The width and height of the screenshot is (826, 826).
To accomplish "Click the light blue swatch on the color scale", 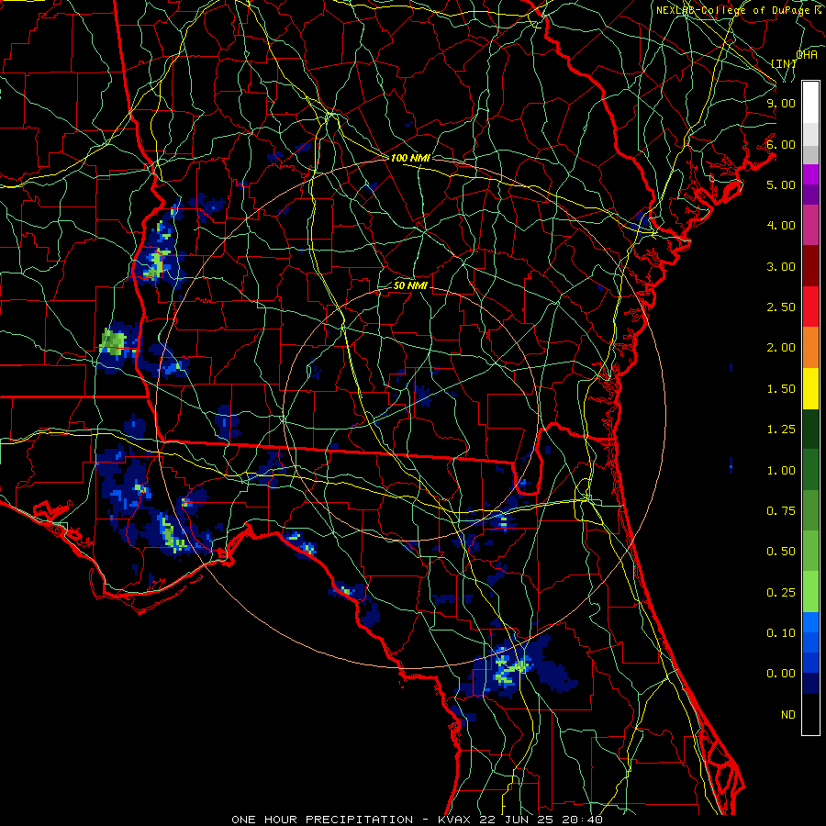I will [x=810, y=622].
